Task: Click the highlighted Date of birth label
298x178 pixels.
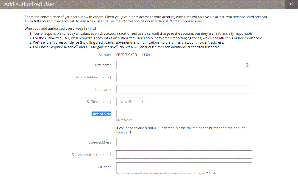Action: 101,114
